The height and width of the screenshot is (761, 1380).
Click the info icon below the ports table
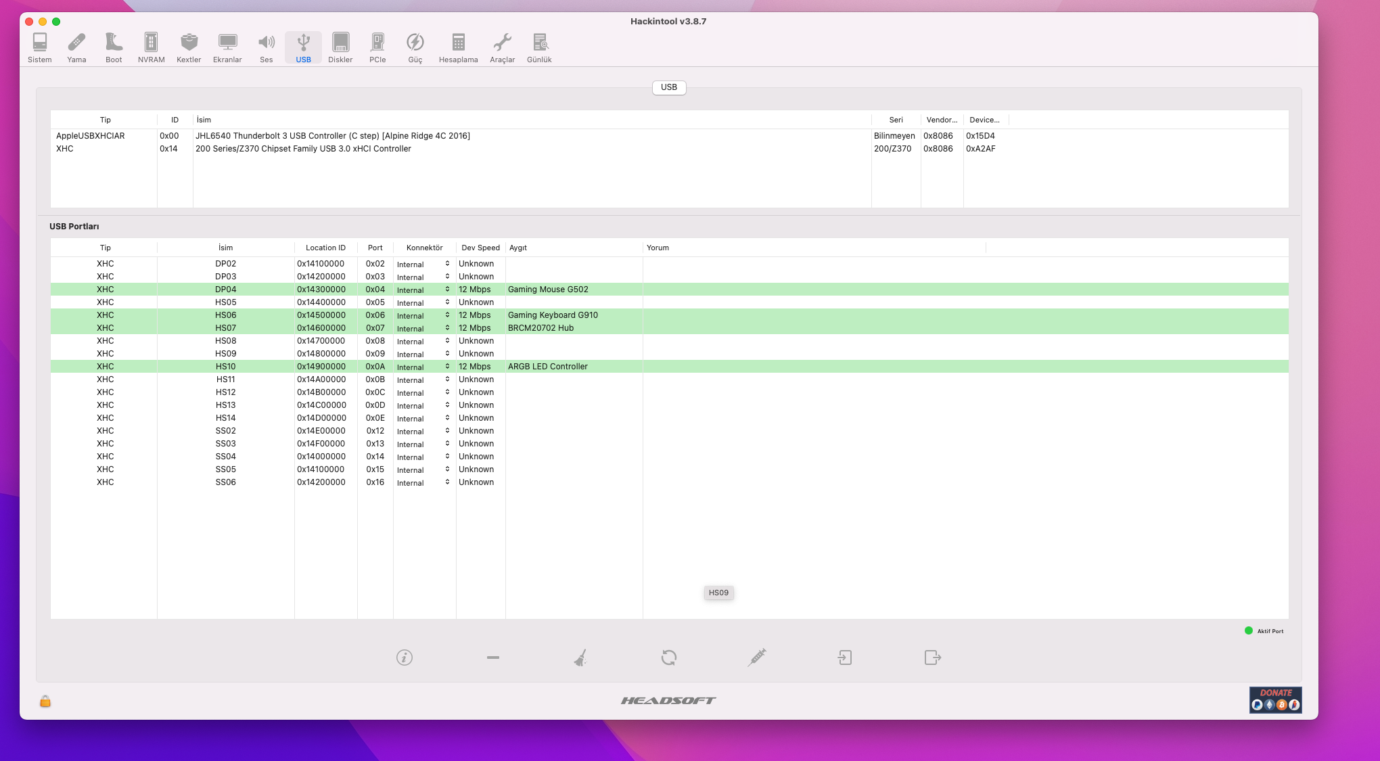tap(405, 658)
